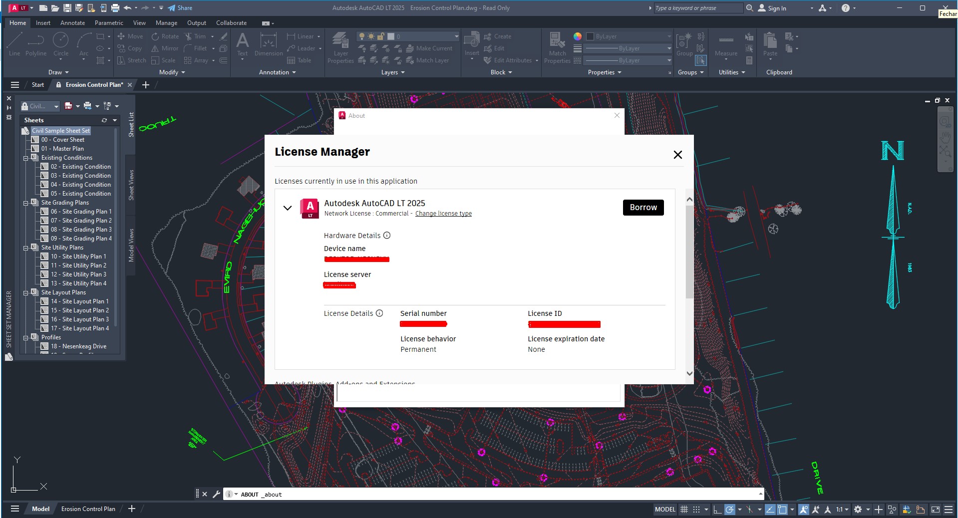
Task: Toggle annotation visibility in status bar
Action: click(x=804, y=510)
